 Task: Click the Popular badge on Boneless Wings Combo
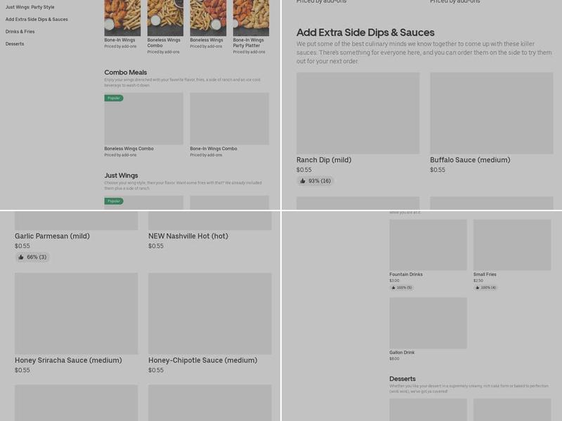[x=114, y=98]
